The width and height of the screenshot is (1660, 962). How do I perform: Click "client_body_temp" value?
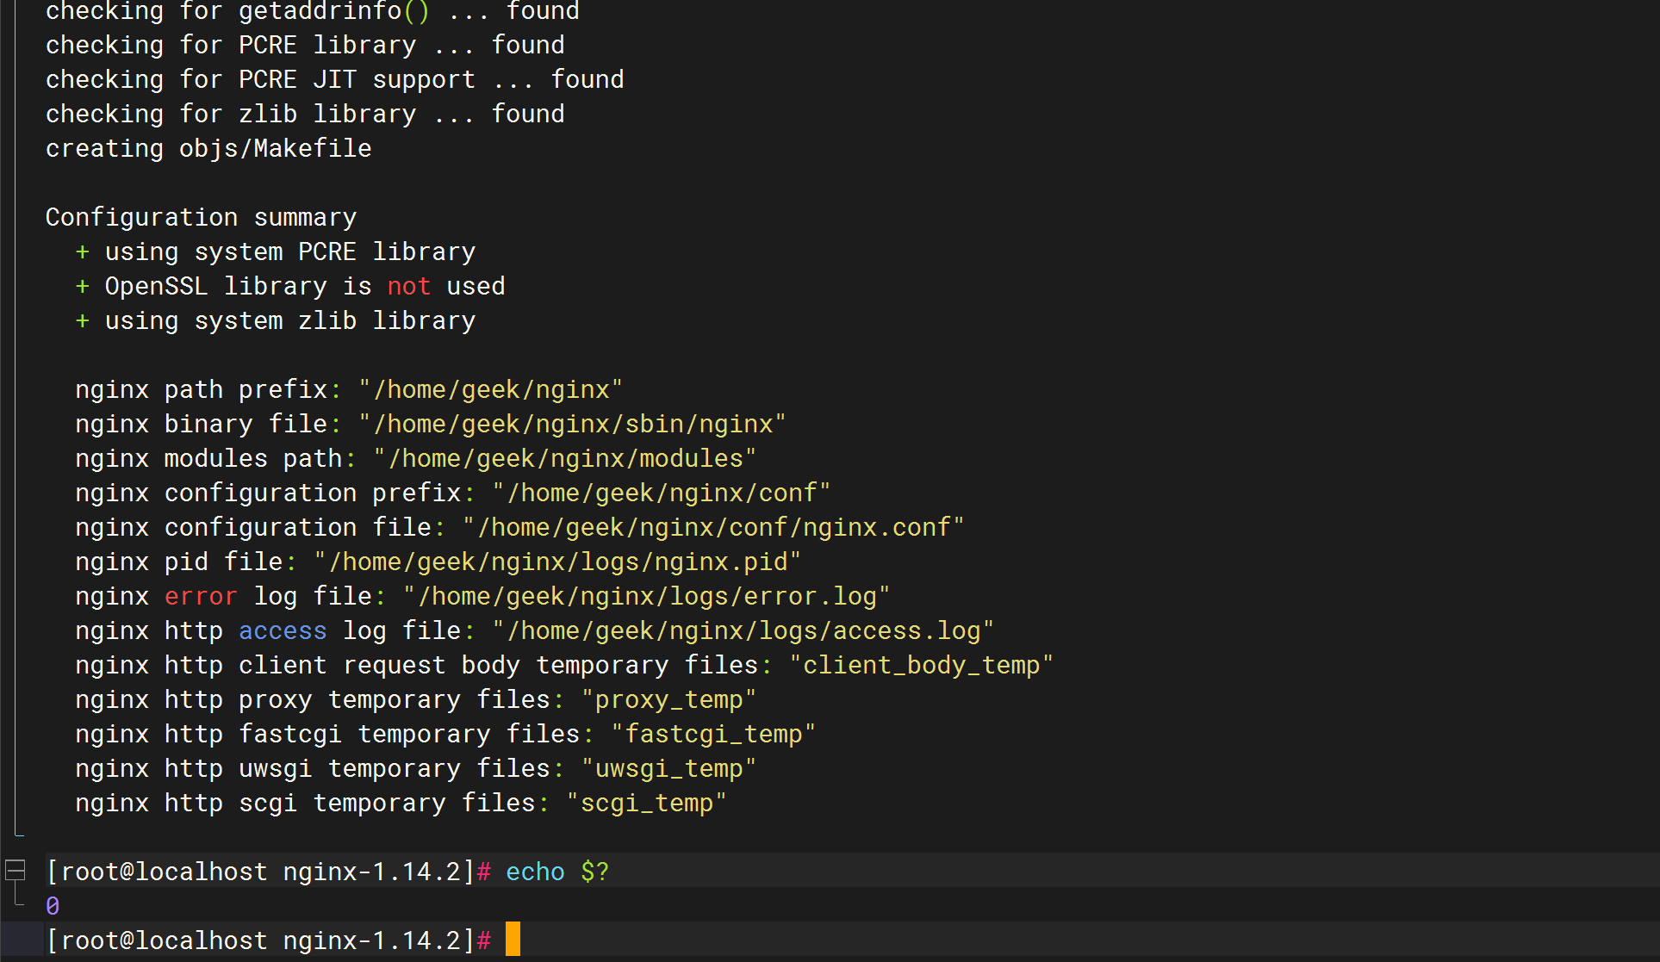(x=922, y=665)
